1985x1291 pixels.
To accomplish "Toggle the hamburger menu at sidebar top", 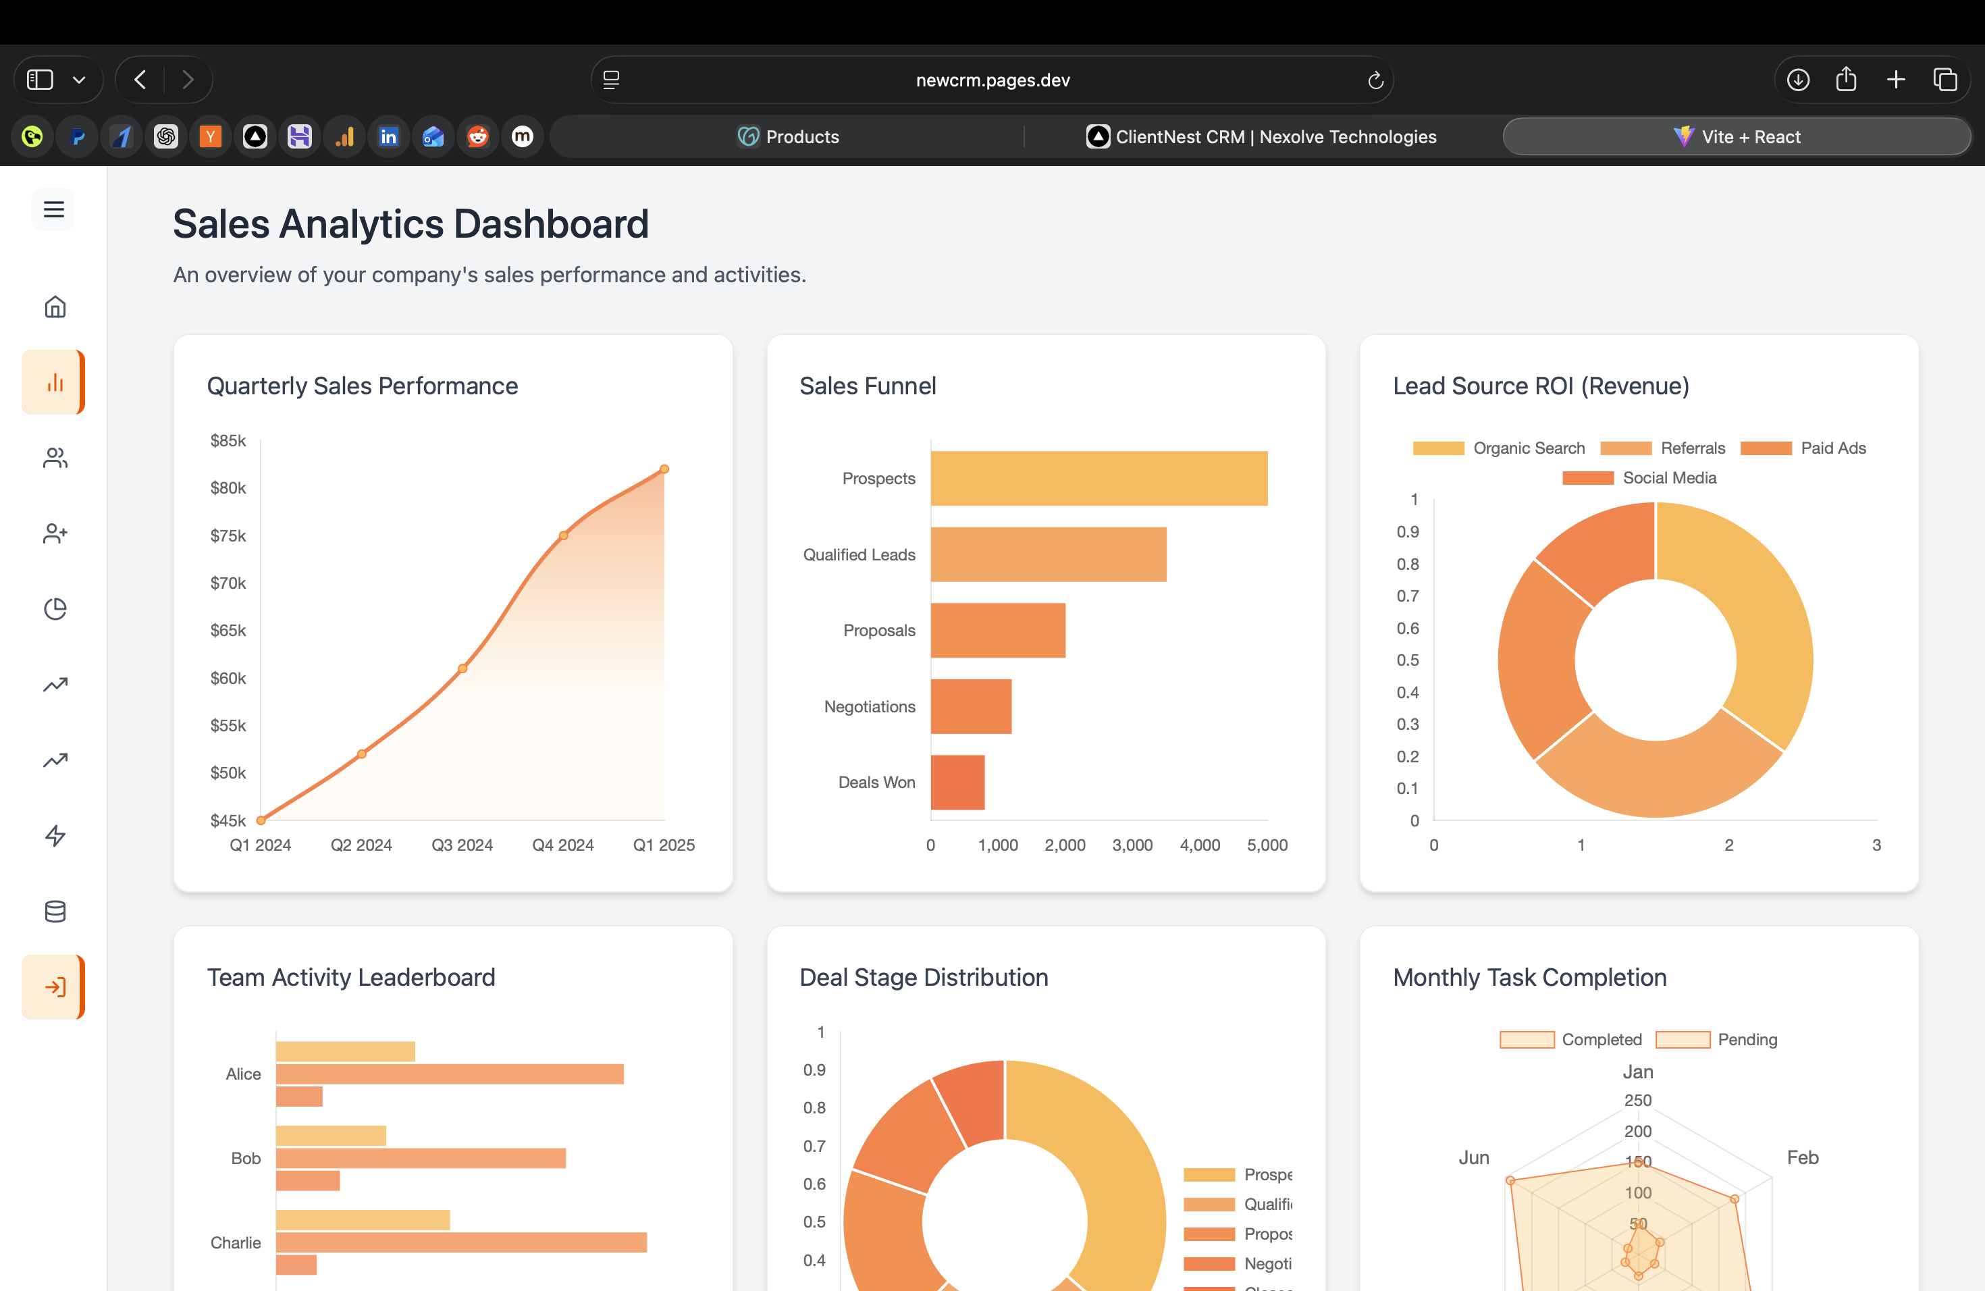I will pyautogui.click(x=53, y=209).
